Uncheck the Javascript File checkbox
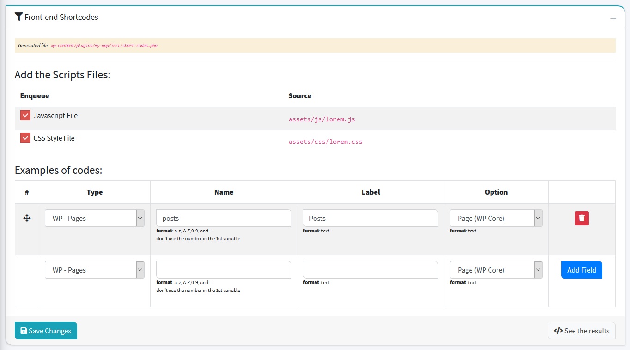Viewport: 630px width, 350px height. 25,115
